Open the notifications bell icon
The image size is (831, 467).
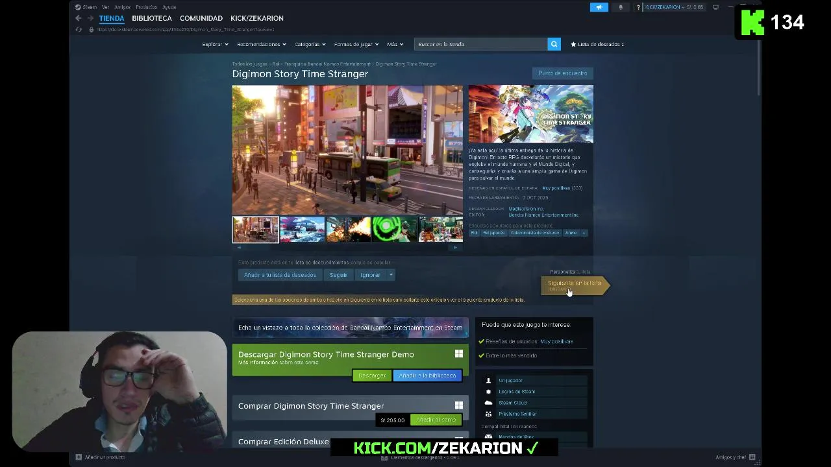(x=620, y=7)
